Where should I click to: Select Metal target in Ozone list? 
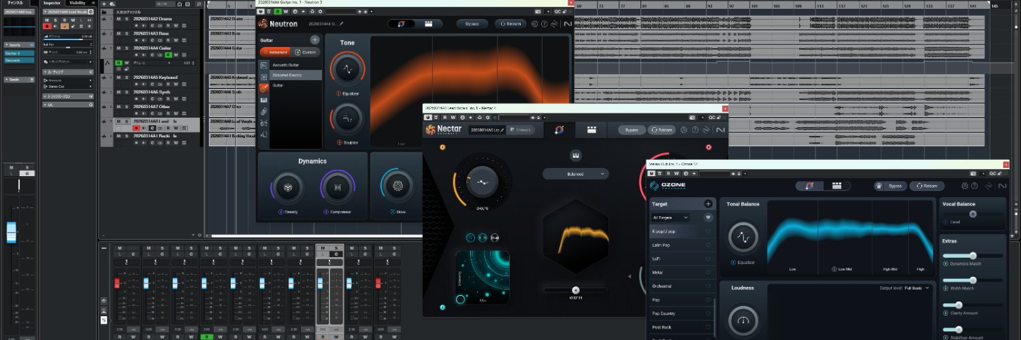pos(682,272)
